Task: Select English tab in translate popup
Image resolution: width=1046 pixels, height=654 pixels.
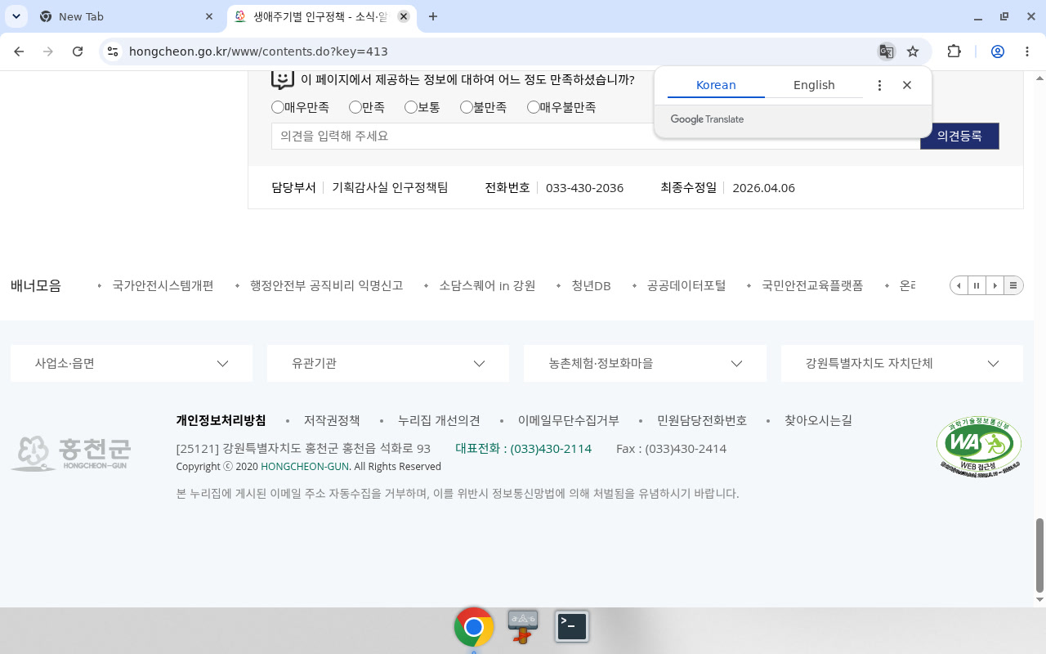Action: click(x=814, y=85)
